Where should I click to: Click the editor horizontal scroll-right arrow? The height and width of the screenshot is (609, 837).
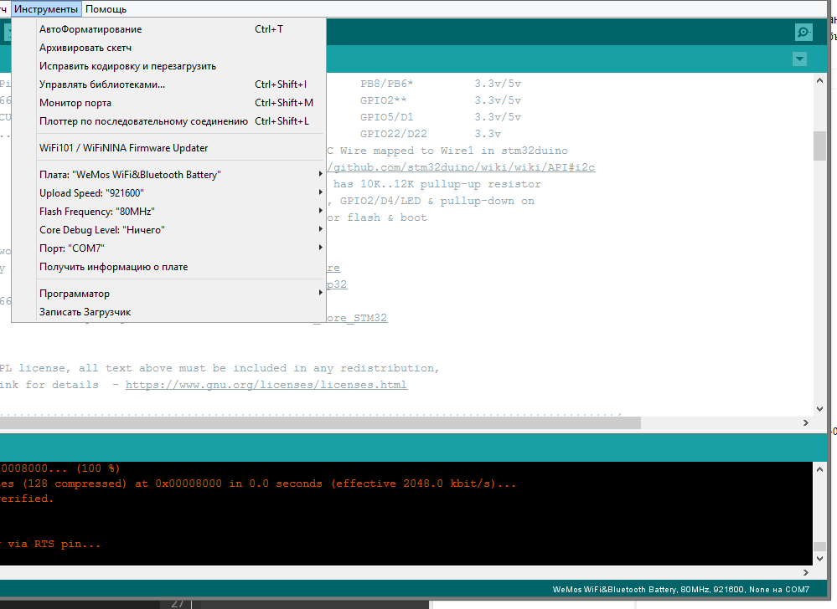806,423
